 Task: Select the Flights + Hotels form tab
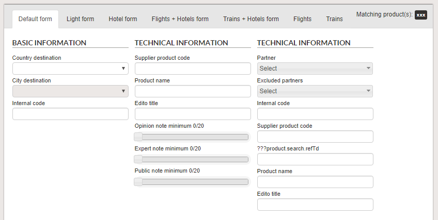(x=180, y=19)
